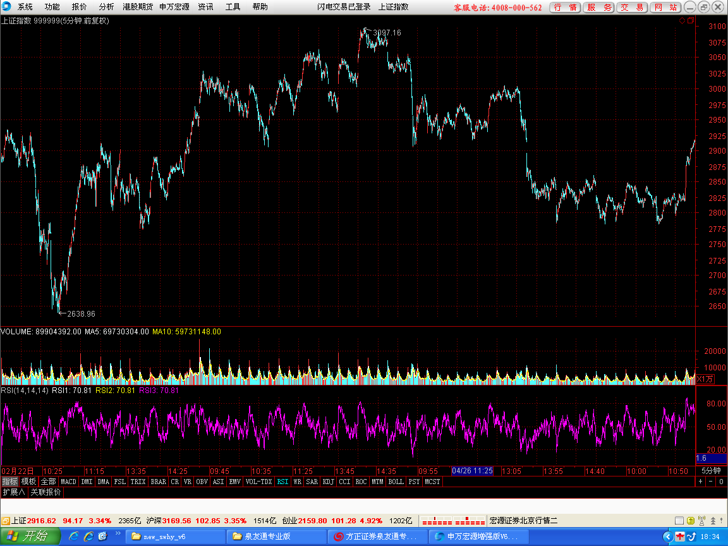Image resolution: width=728 pixels, height=546 pixels.
Task: Open the 系统 menu
Action: (25, 7)
